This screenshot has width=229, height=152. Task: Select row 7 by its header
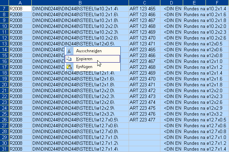pos(4,8)
